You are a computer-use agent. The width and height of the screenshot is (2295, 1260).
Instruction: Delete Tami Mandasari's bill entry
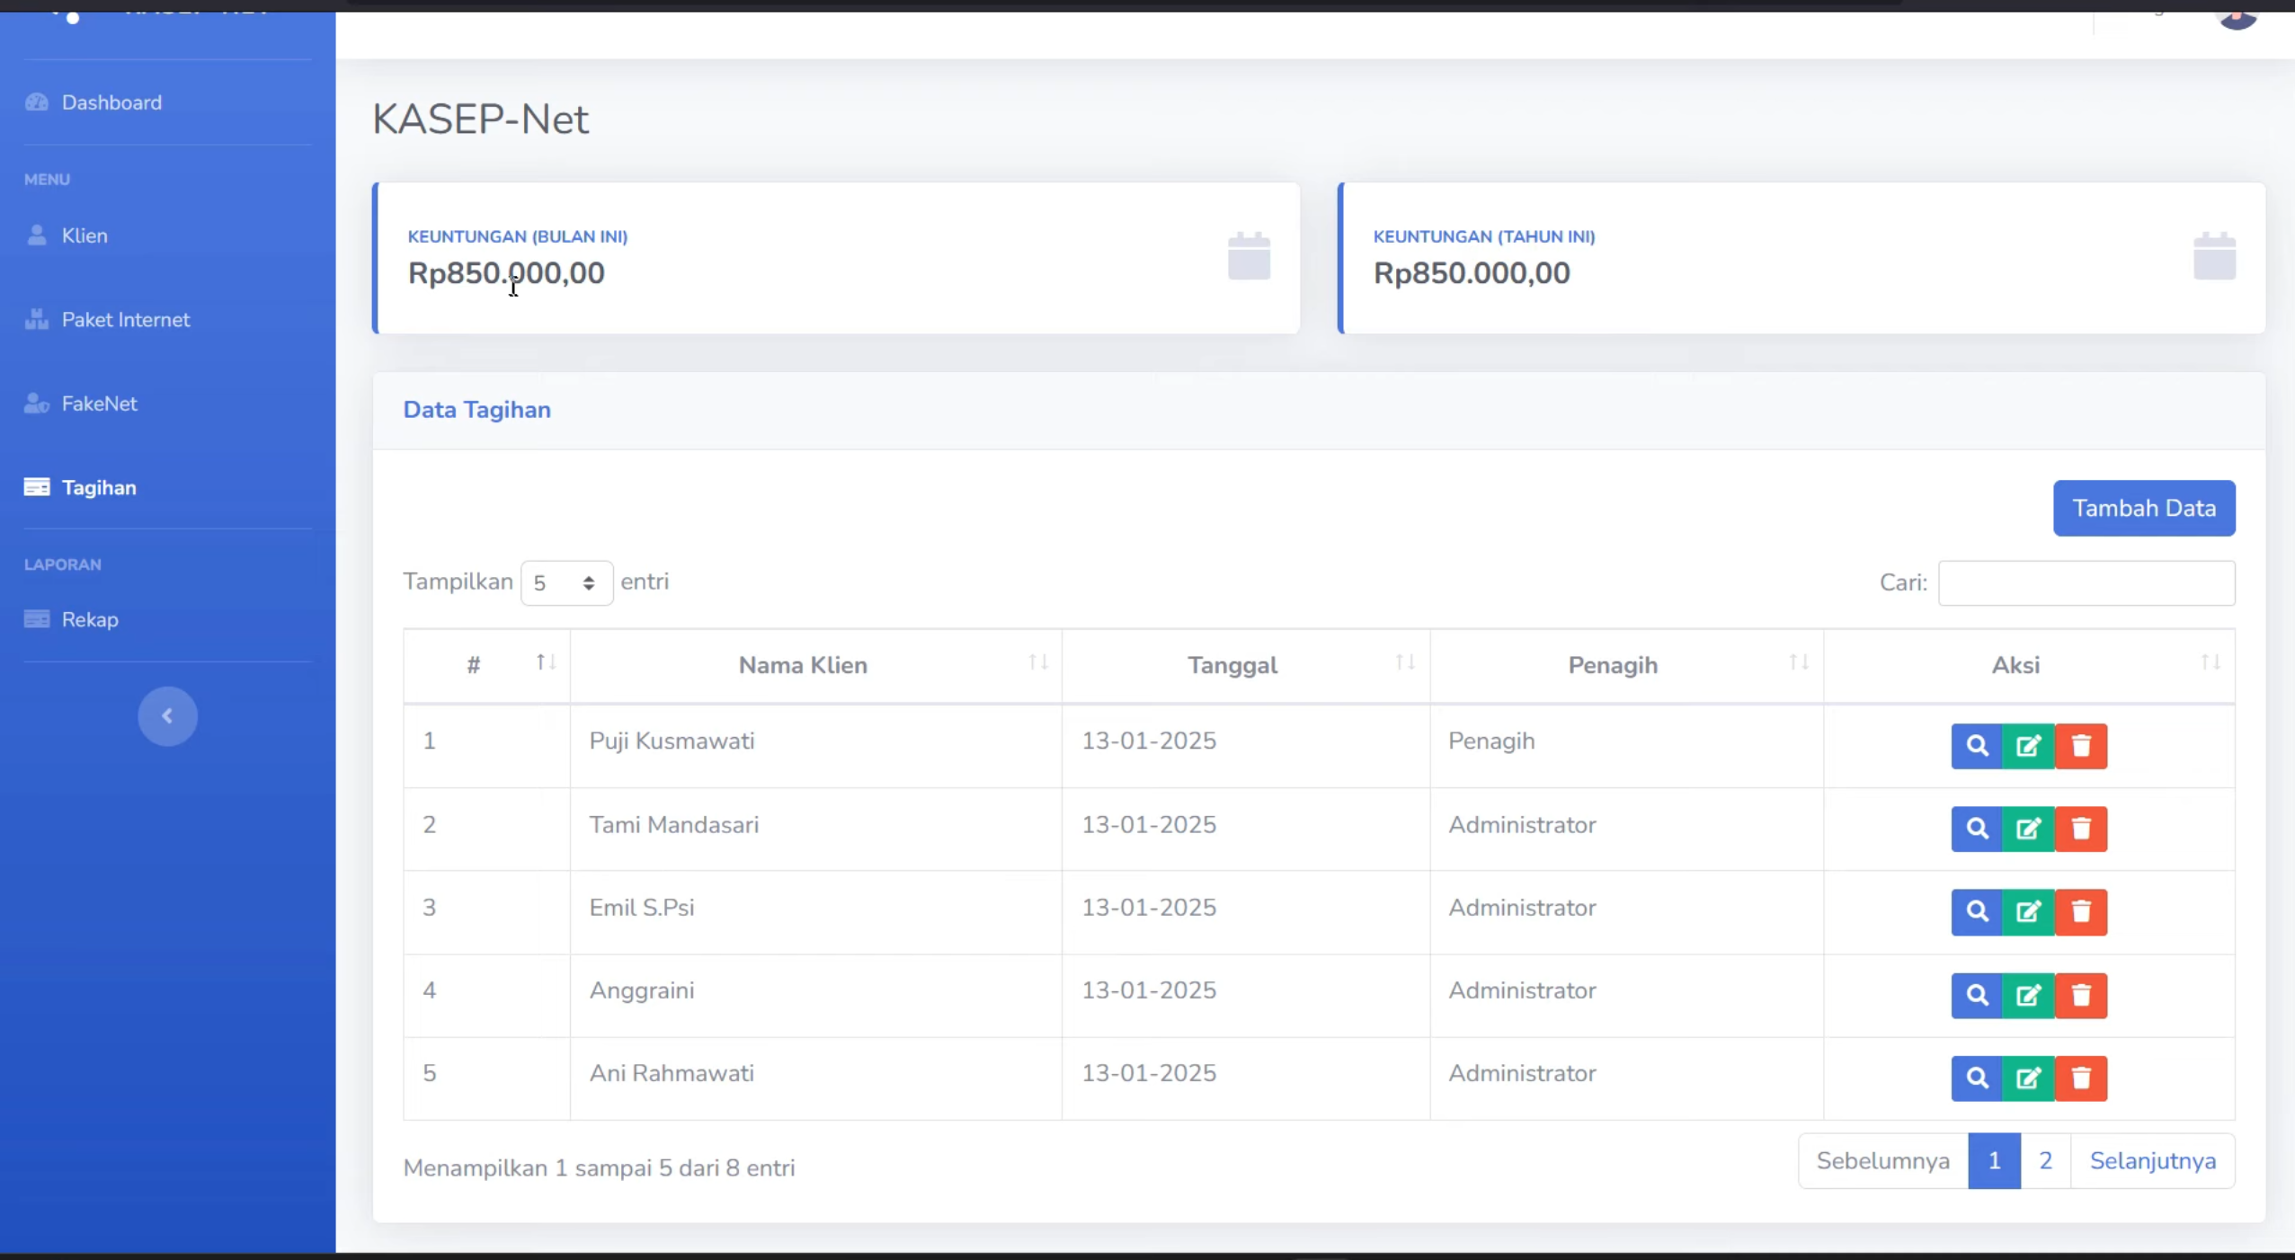point(2081,829)
